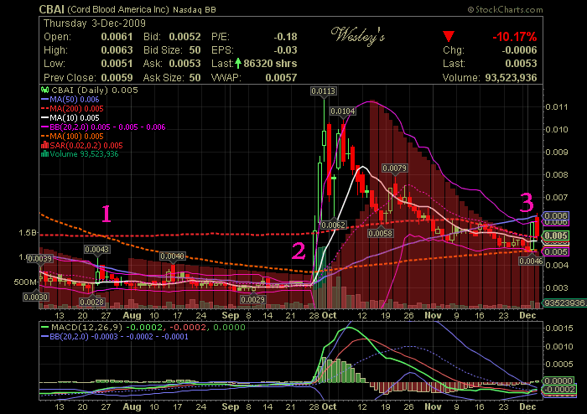Image resolution: width=587 pixels, height=414 pixels.
Task: Click the 0.0113 peak price label
Action: (x=324, y=91)
